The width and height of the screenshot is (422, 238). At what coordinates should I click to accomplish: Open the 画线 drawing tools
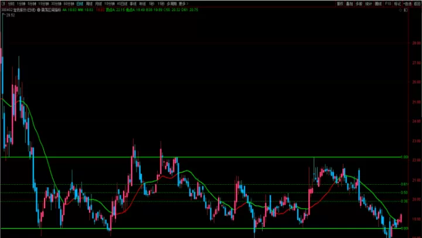pyautogui.click(x=379, y=4)
